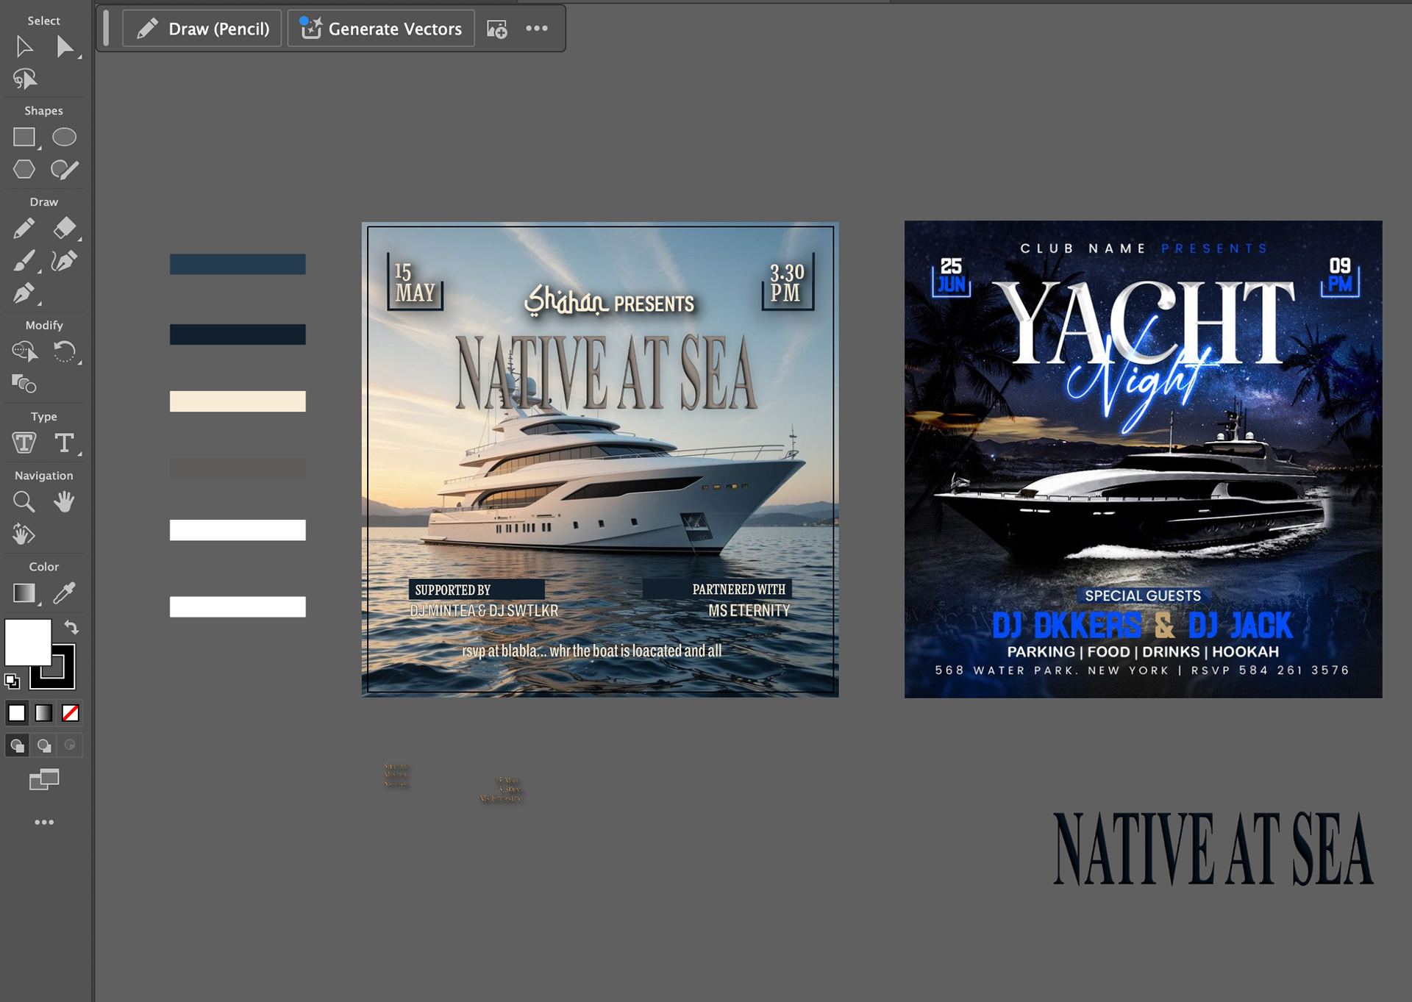
Task: Reset to default fill and stroke
Action: pyautogui.click(x=12, y=681)
